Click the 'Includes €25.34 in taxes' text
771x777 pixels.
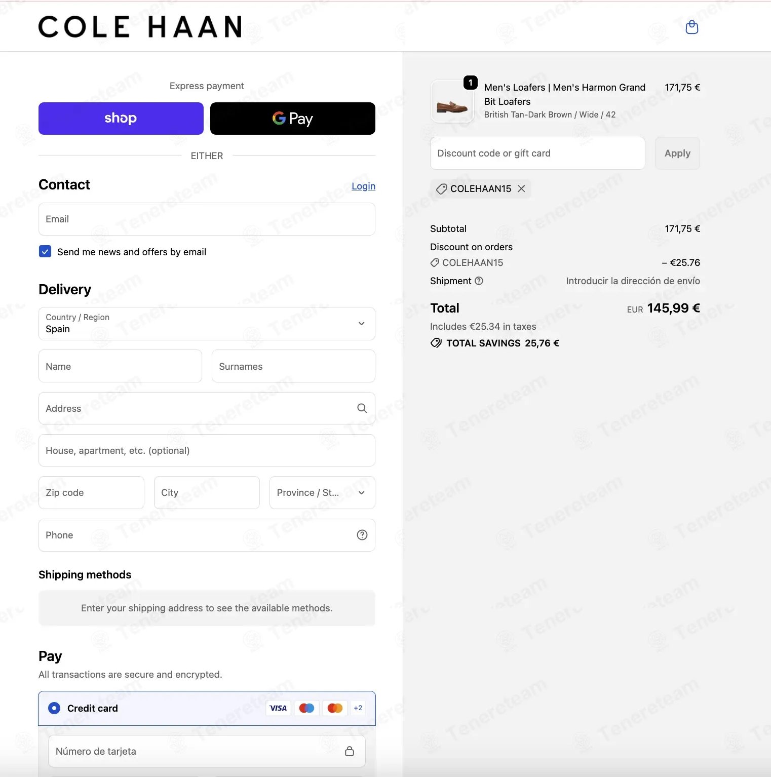[x=483, y=327]
